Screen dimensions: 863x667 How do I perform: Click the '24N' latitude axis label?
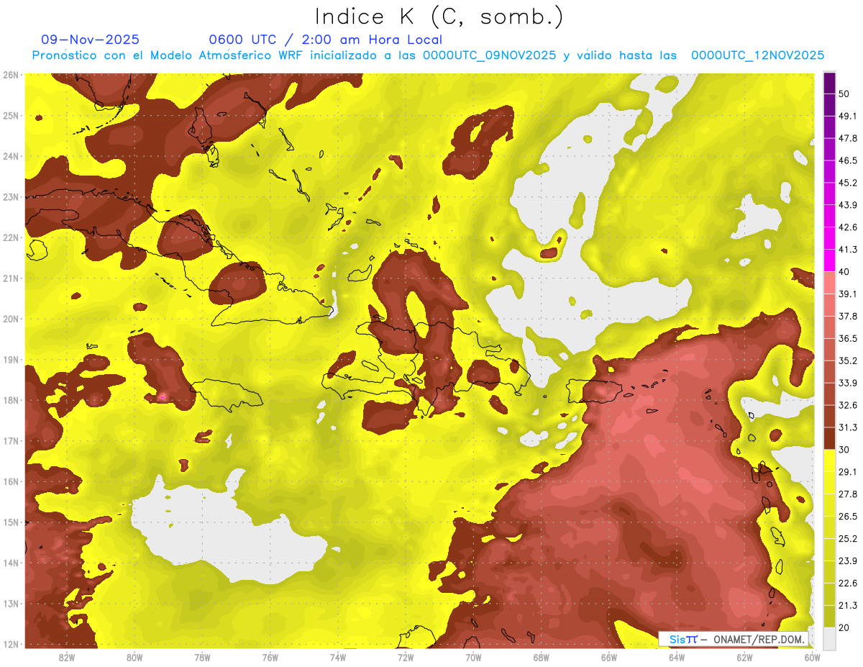11,156
